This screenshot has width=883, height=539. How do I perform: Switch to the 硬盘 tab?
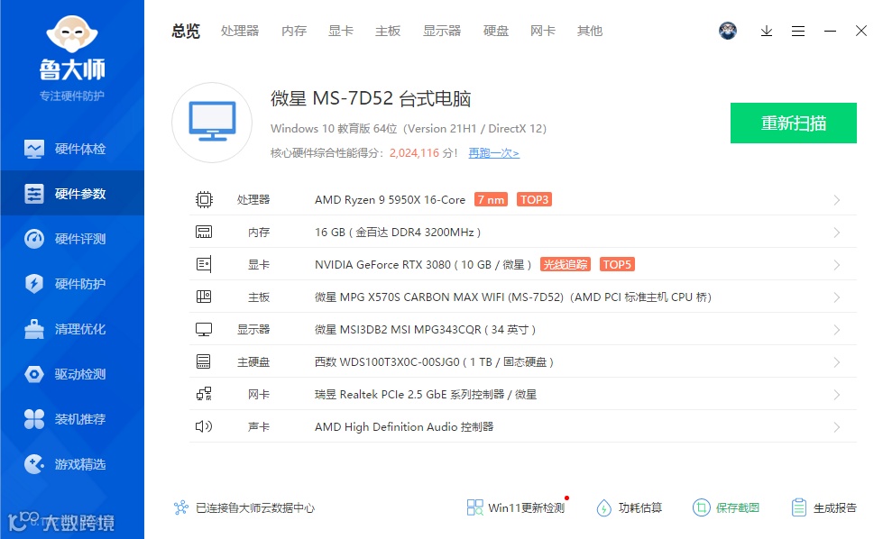click(495, 31)
